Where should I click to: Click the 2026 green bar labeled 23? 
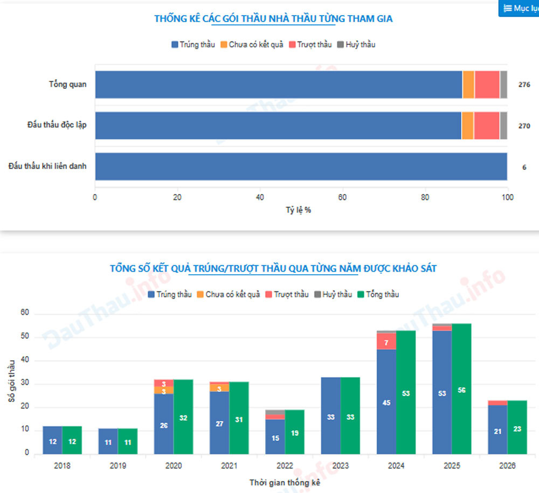(517, 427)
